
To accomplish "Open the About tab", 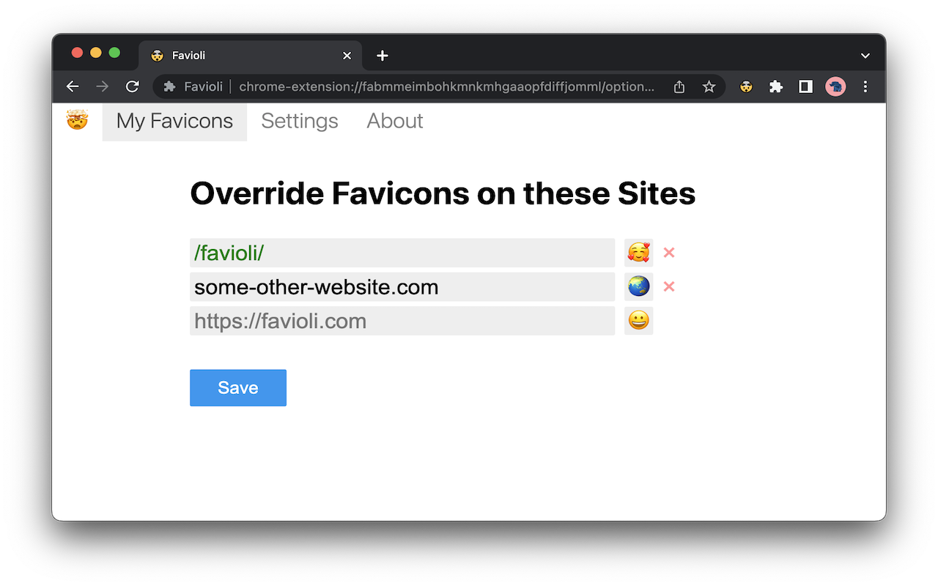I will click(395, 121).
